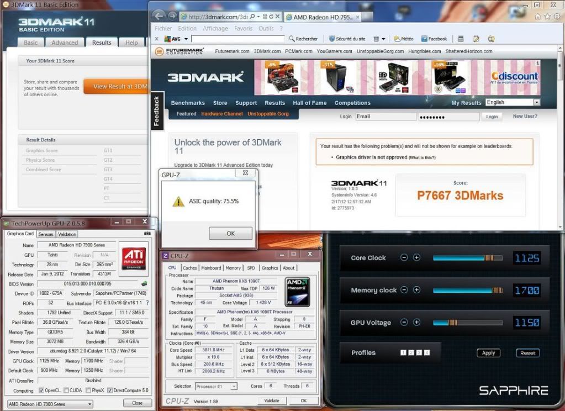Click Apply in the Sapphire overclock panel

pyautogui.click(x=488, y=353)
